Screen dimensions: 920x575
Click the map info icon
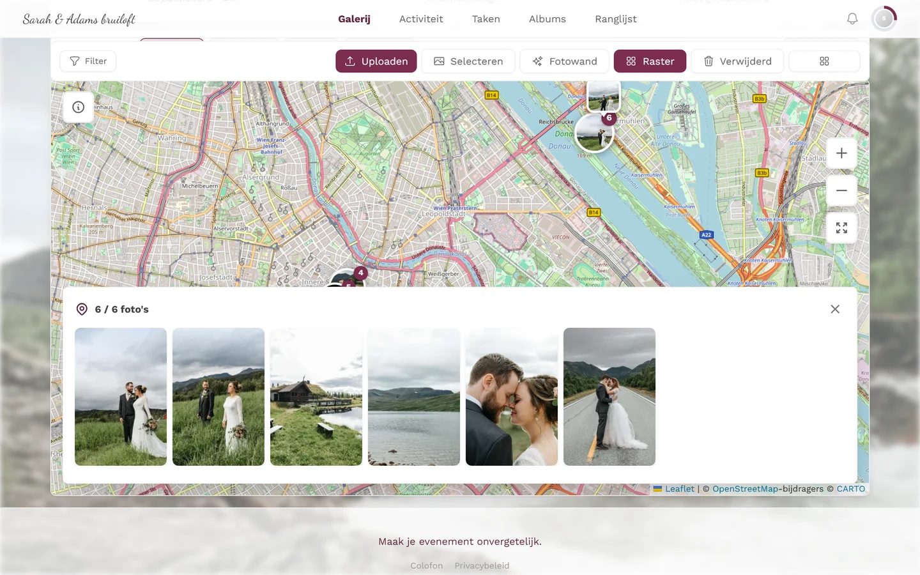79,107
